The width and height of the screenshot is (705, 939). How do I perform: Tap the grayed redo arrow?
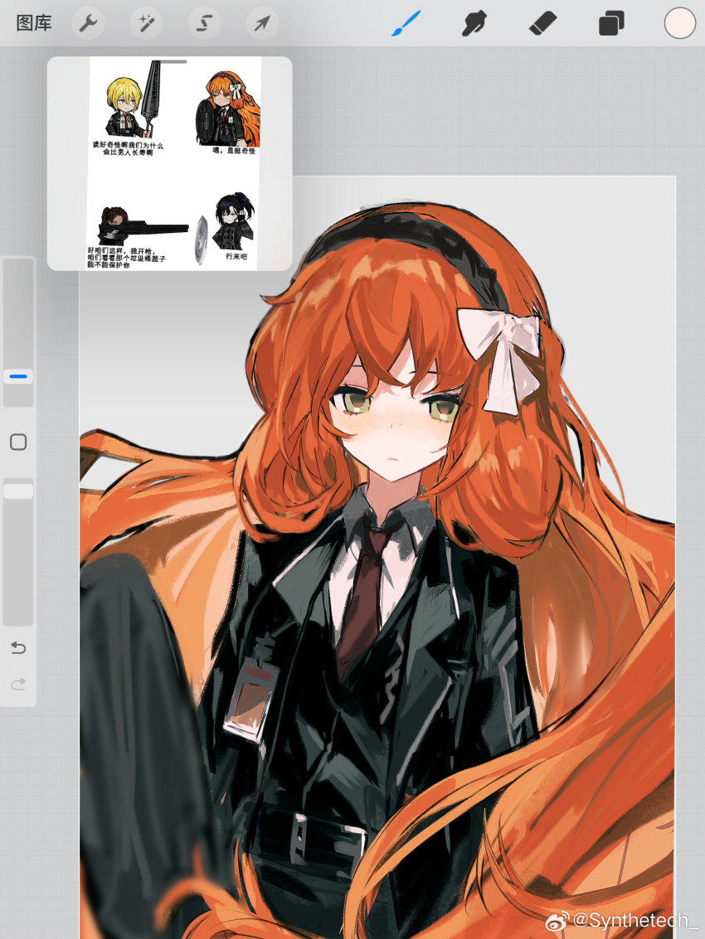[17, 685]
